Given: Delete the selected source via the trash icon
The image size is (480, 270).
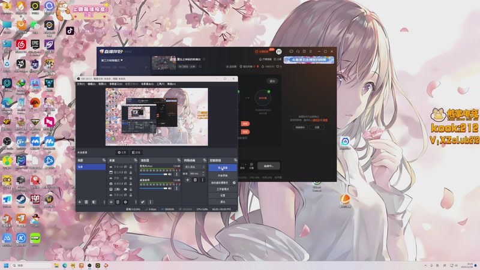Looking at the screenshot, I should [x=118, y=202].
